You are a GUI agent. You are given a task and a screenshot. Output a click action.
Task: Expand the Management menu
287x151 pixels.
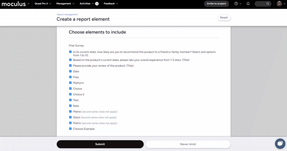pyautogui.click(x=65, y=4)
